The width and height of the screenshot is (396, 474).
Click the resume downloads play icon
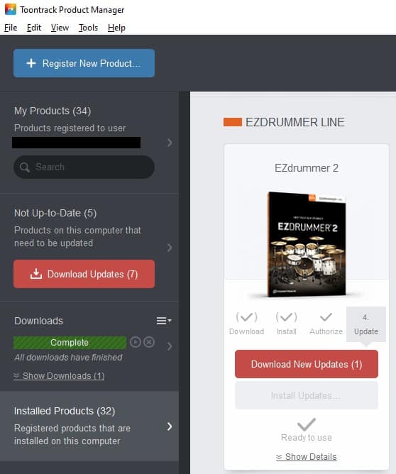pos(136,342)
